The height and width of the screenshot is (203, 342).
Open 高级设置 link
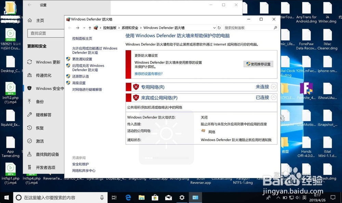[79, 83]
